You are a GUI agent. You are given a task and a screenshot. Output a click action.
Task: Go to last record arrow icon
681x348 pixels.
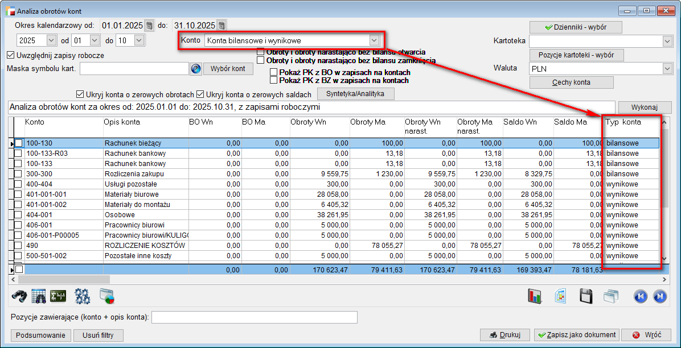[660, 296]
